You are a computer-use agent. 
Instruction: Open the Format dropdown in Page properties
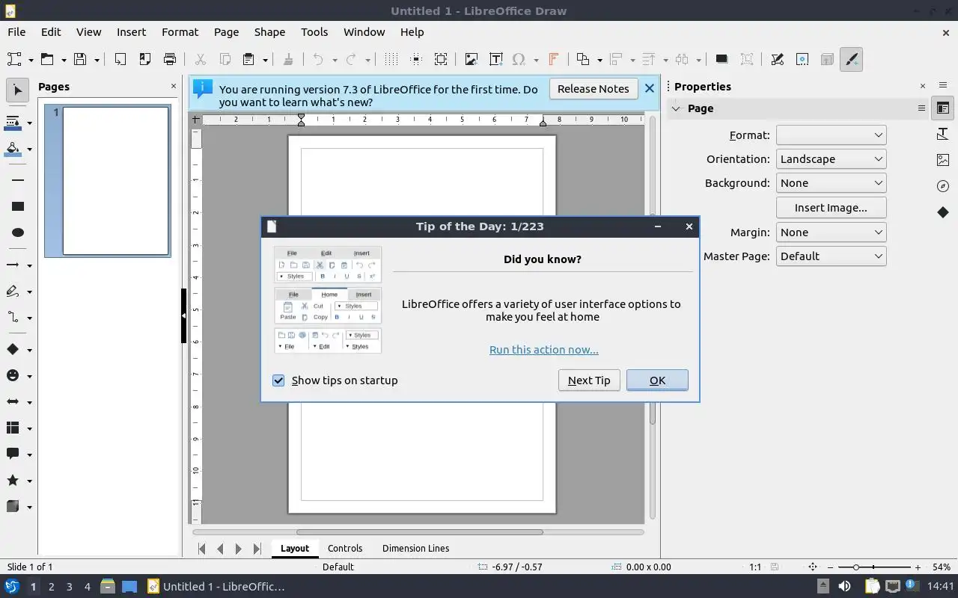point(832,135)
